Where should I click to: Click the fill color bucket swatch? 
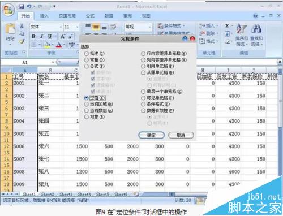coord(47,45)
